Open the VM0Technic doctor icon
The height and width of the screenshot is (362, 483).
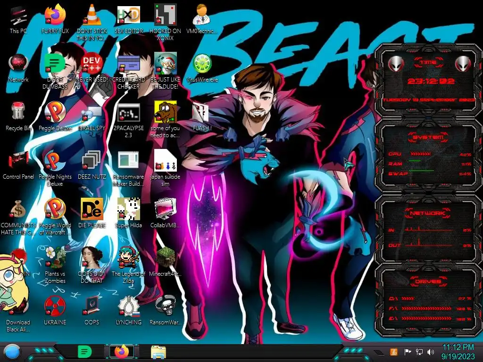tap(202, 15)
